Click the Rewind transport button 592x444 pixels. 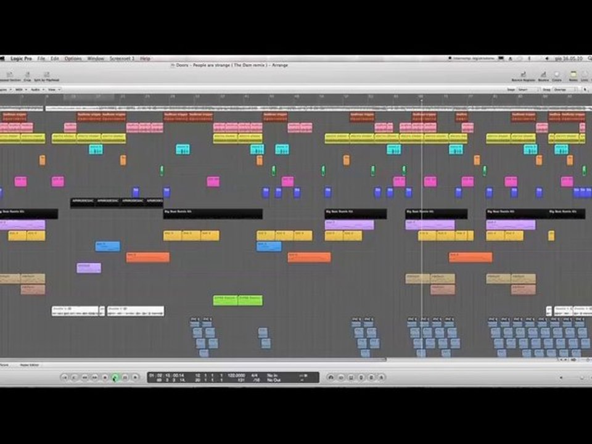point(85,377)
